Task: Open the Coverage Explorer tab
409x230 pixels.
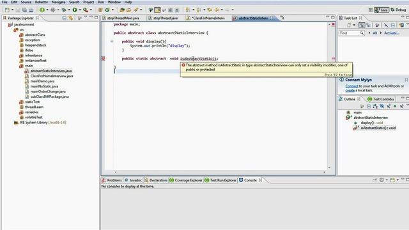Action: [x=186, y=180]
